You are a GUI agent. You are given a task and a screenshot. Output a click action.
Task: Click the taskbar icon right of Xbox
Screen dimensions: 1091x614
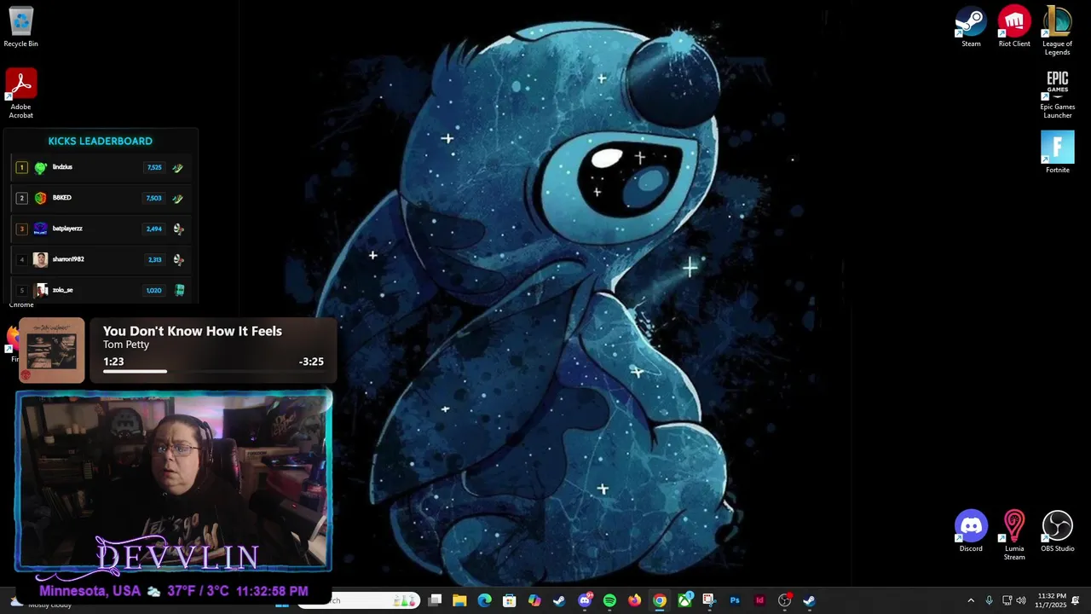(x=709, y=600)
